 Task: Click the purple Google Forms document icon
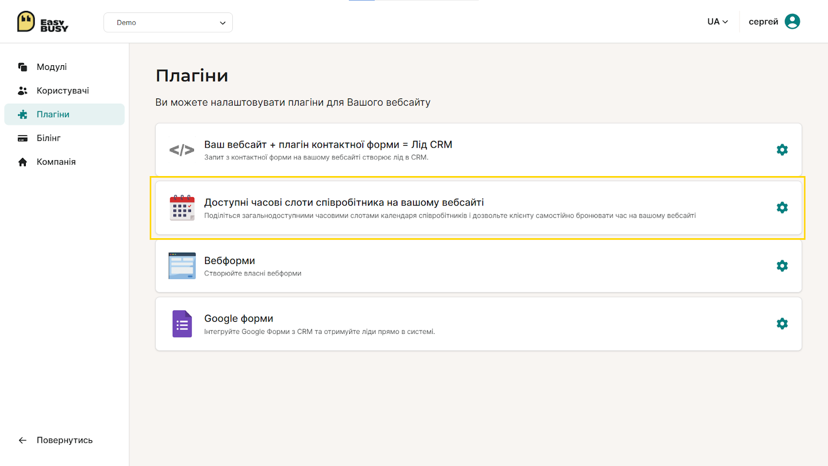(x=182, y=324)
